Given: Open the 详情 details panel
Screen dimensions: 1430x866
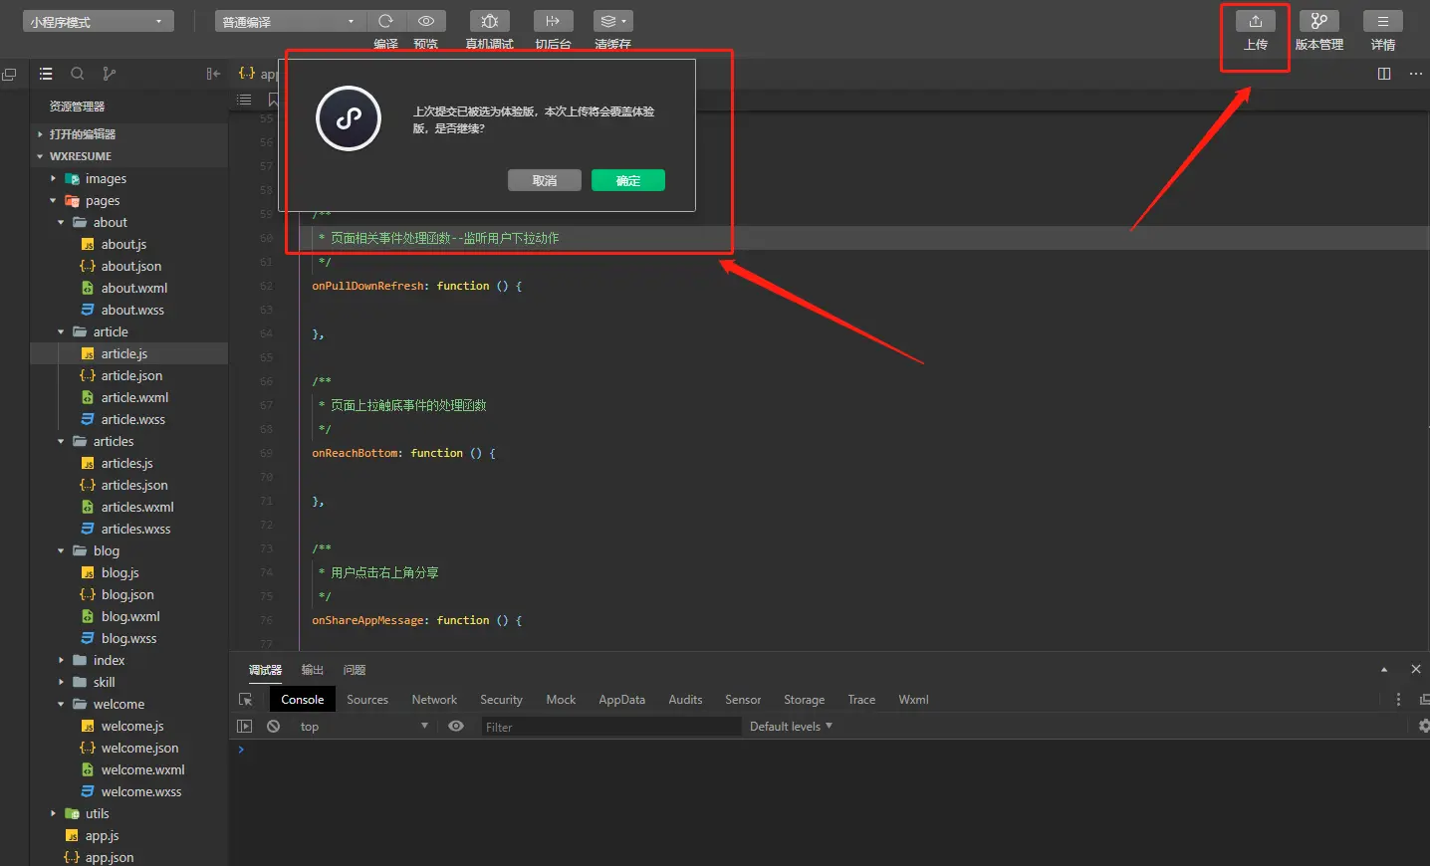Looking at the screenshot, I should tap(1383, 21).
